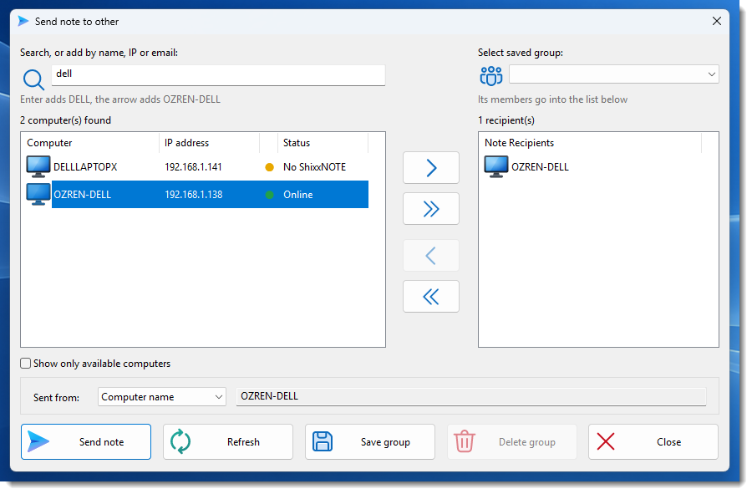Screen dimensions: 752x494
Task: Click the search field containing dell
Action: (x=218, y=75)
